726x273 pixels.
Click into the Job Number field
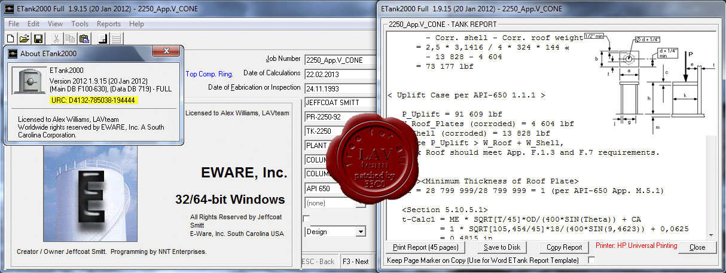tap(338, 60)
